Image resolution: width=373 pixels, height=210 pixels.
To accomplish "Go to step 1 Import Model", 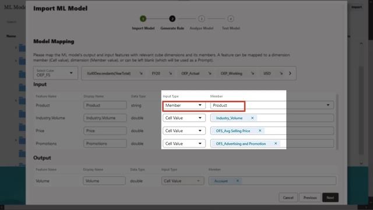I will (x=143, y=19).
